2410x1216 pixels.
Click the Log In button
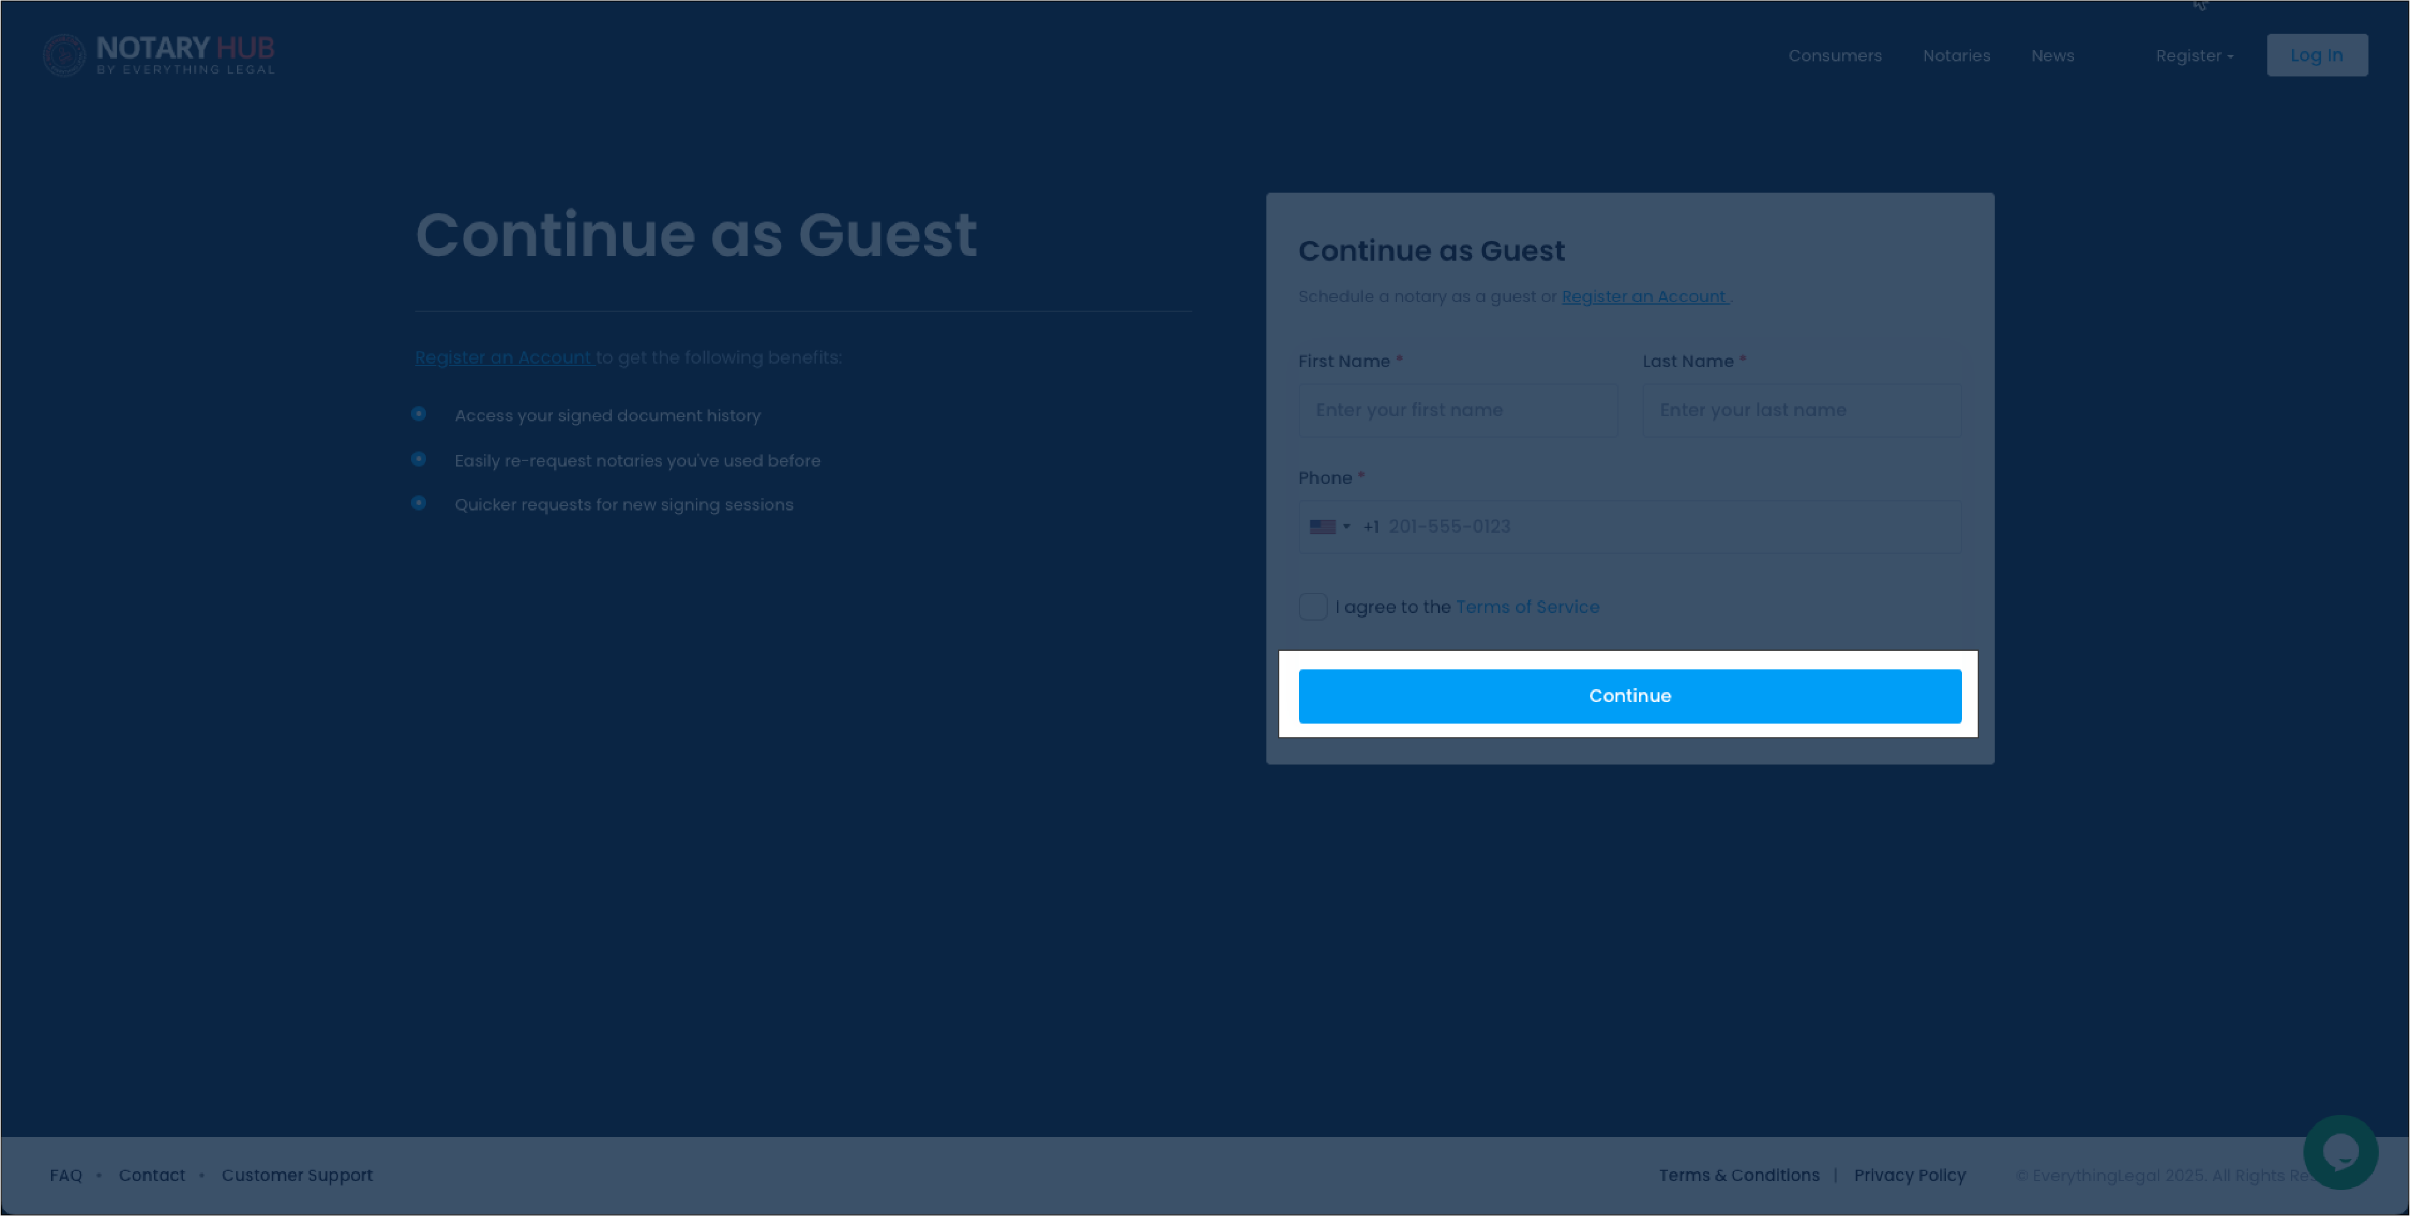pos(2317,55)
